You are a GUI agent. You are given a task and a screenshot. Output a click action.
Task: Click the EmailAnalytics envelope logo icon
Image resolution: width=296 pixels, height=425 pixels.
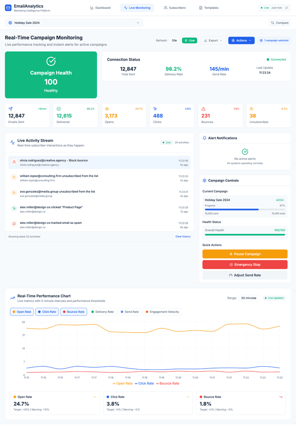(8, 8)
